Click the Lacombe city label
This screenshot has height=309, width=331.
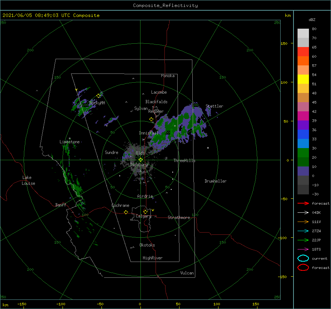tap(159, 92)
